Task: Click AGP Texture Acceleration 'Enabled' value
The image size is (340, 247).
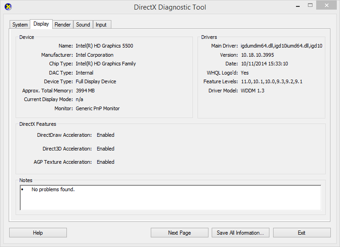Action: (105, 162)
